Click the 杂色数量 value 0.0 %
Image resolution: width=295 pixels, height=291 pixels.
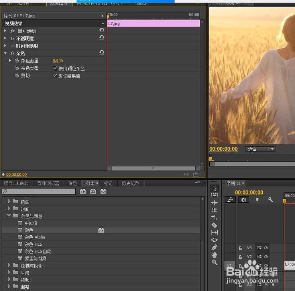tap(58, 60)
